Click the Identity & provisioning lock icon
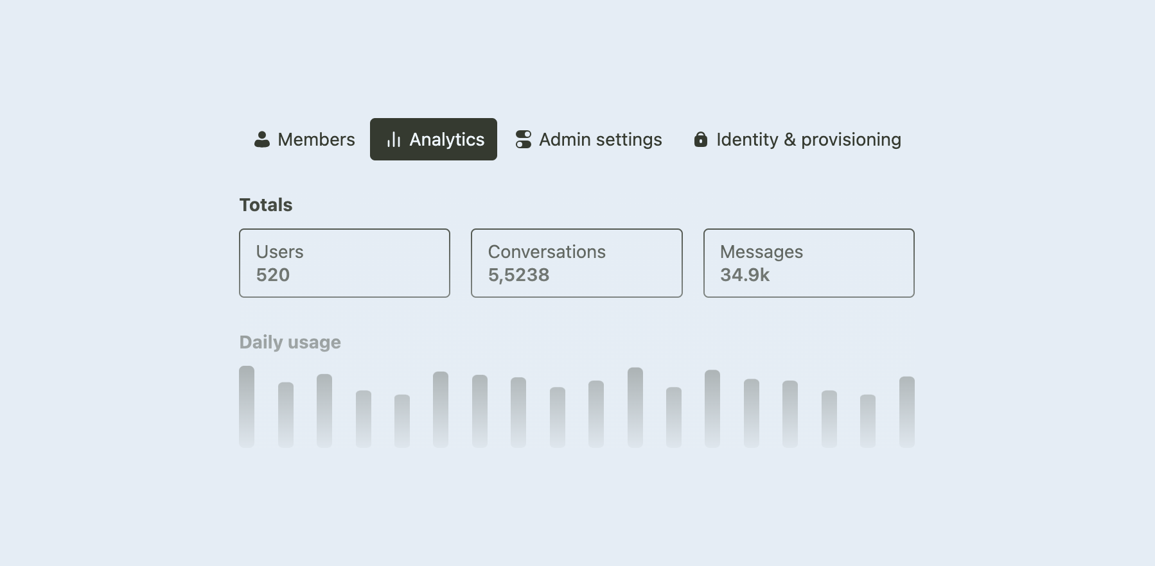This screenshot has height=566, width=1155. click(x=701, y=139)
